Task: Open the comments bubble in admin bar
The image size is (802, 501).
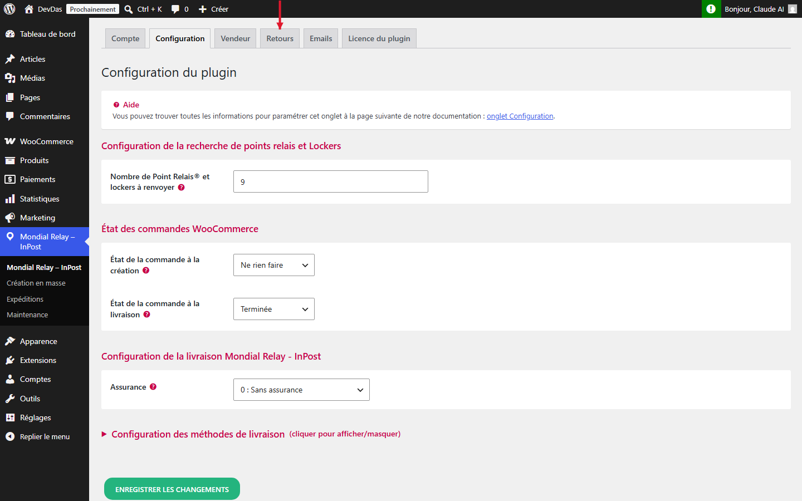Action: 175,9
